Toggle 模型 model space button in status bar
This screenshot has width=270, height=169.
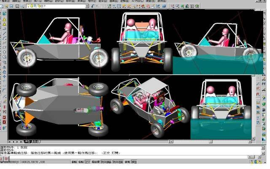(134, 162)
